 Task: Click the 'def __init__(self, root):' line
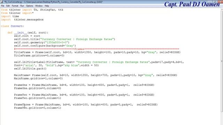[28, 33]
